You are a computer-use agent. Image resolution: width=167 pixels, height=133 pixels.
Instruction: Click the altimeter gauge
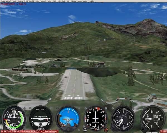click(123, 118)
